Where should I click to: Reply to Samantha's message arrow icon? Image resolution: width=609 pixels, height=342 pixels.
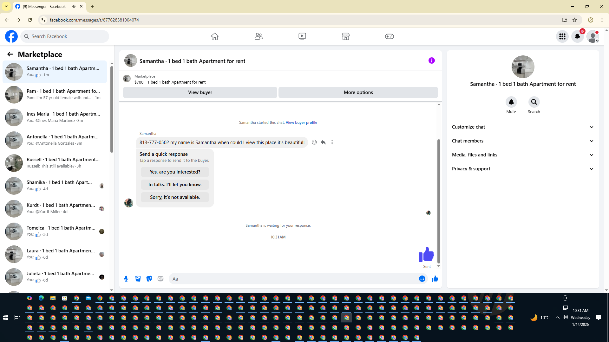(x=323, y=142)
